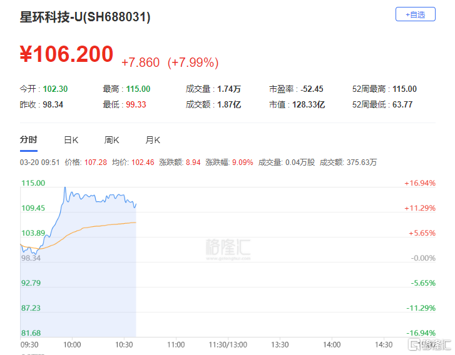This screenshot has height=355, width=455.
Task: Click the 成交额 value 1.87亿
Action: point(229,104)
